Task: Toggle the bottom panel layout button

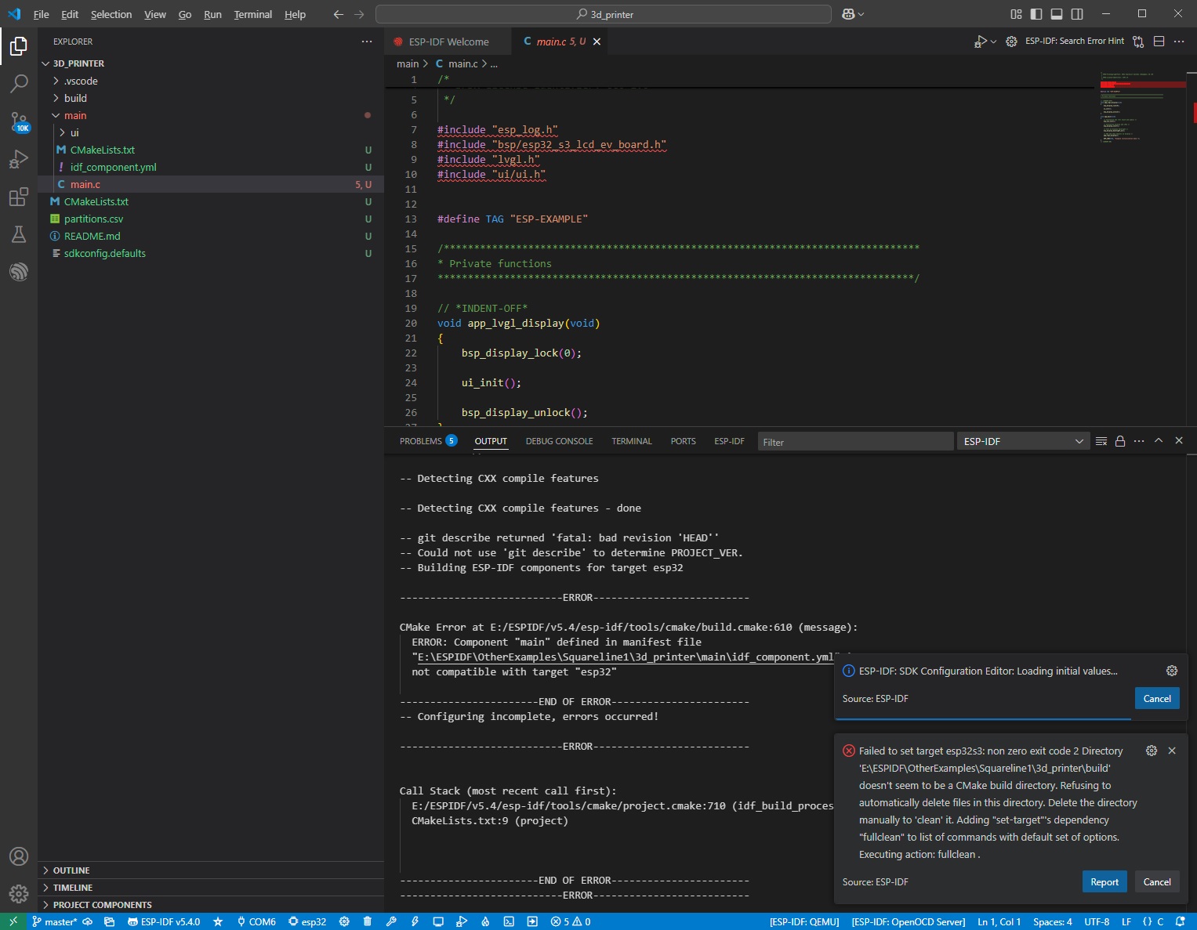Action: click(1057, 14)
